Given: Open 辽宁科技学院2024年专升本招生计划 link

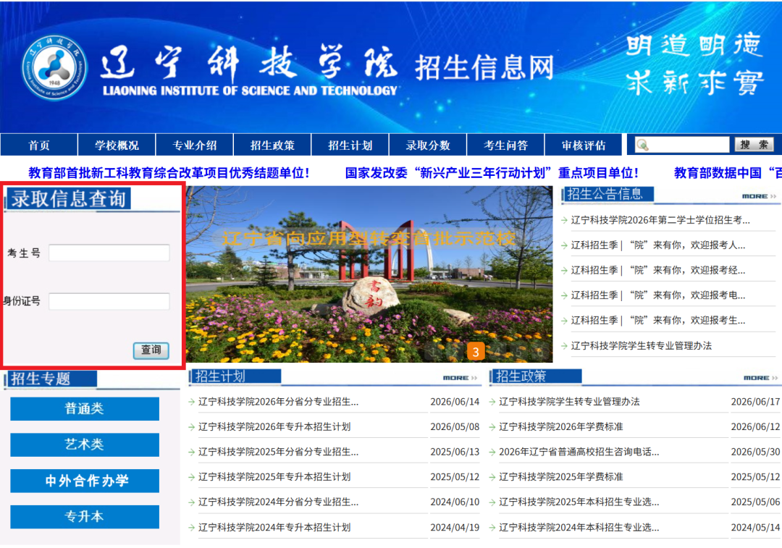Looking at the screenshot, I should 274,527.
